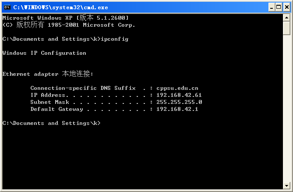Click the scrollbar up arrow
This screenshot has height=192, width=293.
coord(286,18)
